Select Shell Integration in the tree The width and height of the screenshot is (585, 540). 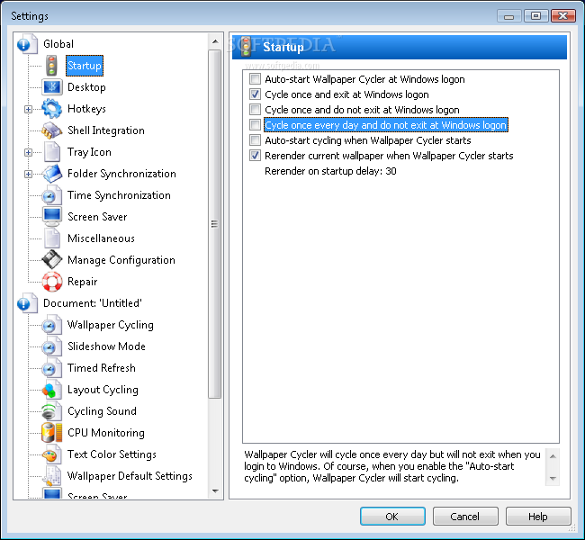(106, 130)
